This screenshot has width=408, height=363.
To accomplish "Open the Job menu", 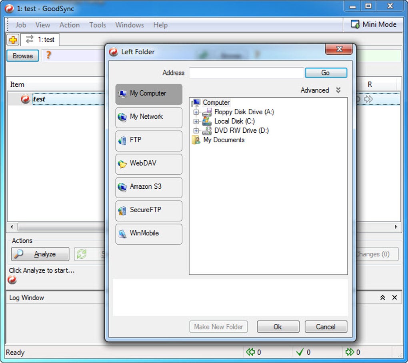I will pos(20,25).
